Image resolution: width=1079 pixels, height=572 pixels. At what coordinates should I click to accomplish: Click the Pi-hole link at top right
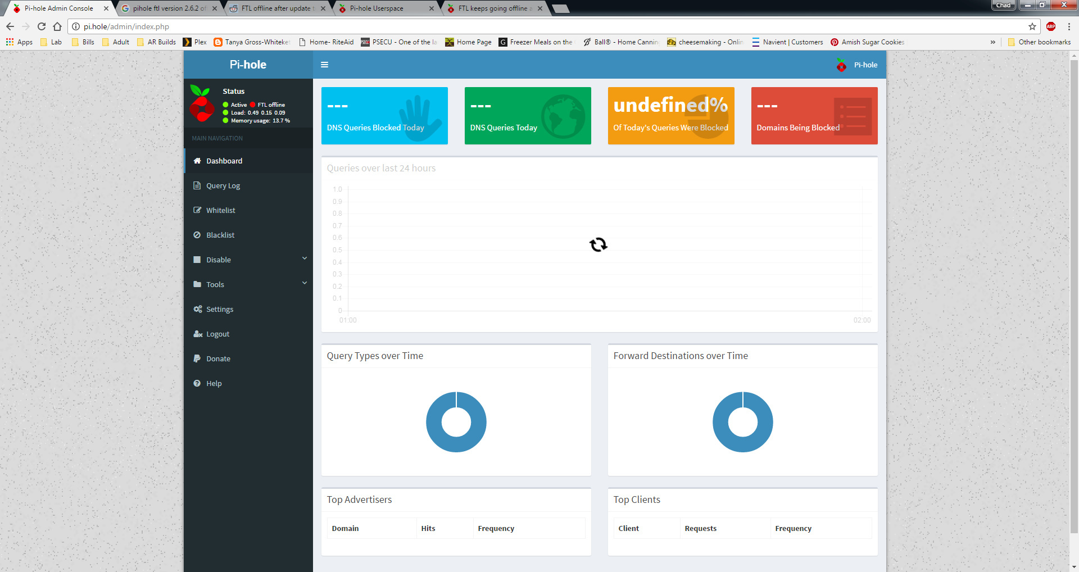(x=865, y=65)
